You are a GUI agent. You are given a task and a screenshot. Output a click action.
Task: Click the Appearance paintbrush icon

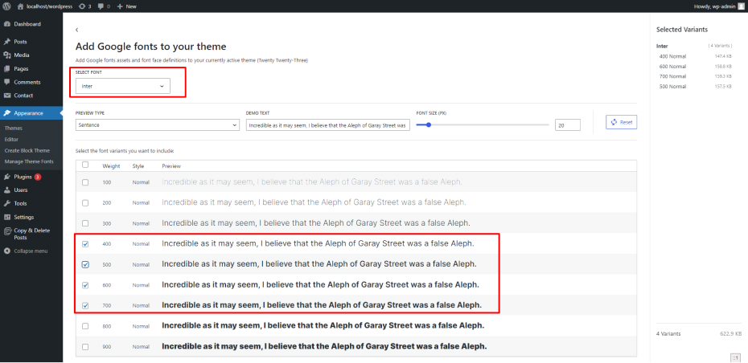(7, 113)
